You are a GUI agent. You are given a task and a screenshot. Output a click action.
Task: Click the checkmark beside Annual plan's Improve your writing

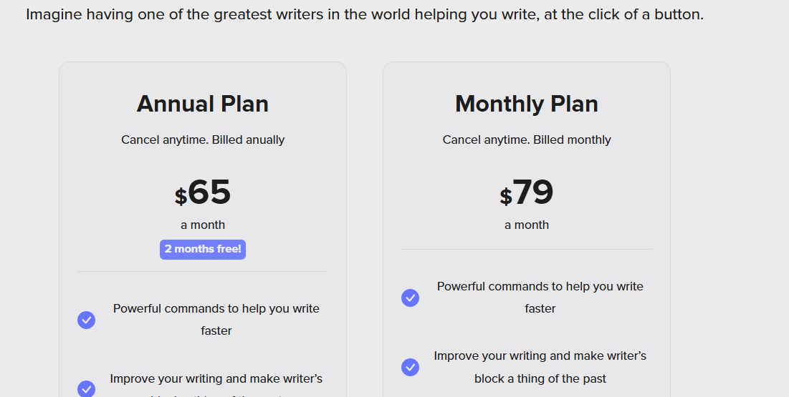tap(86, 389)
